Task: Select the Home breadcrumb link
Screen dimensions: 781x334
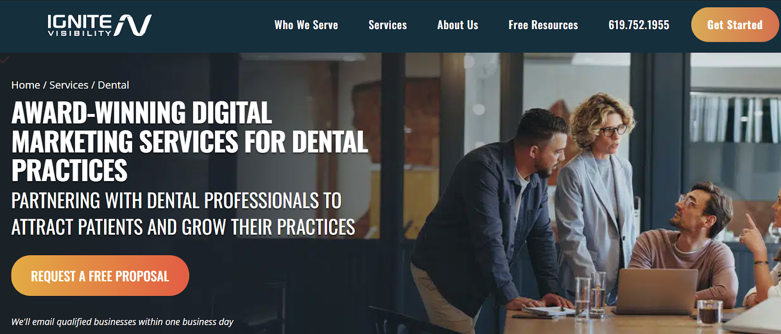Action: tap(25, 85)
